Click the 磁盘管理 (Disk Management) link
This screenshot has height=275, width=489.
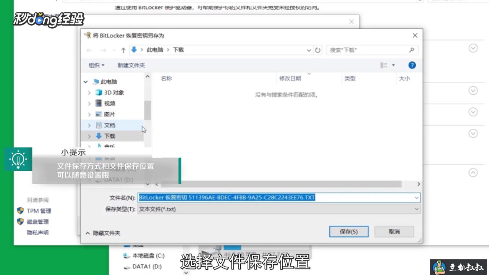pos(38,222)
